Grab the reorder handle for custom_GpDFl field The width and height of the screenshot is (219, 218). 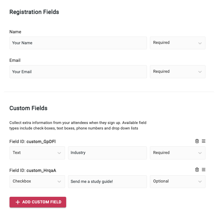tap(204, 141)
